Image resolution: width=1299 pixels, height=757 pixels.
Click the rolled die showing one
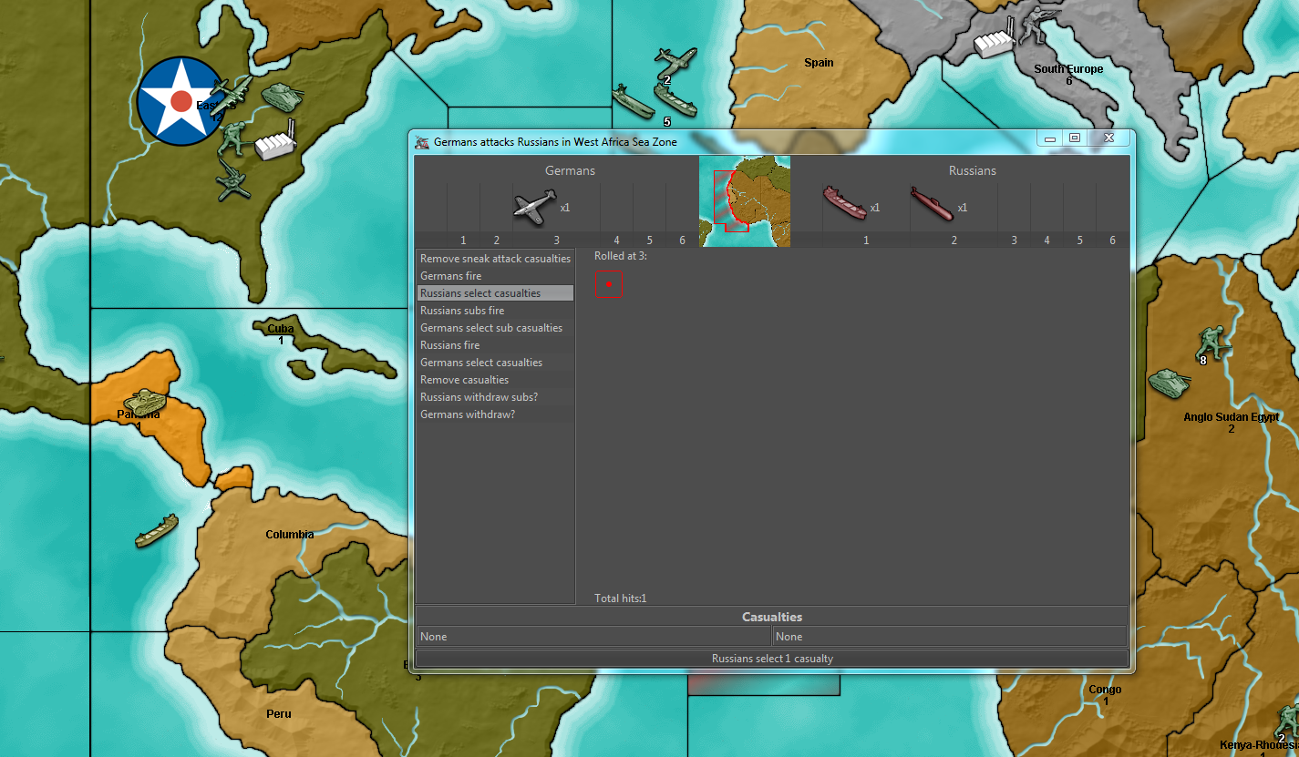[609, 284]
